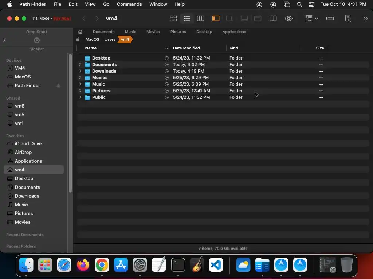Screen dimensions: 373x279
Task: Click the home icon in bookmarks bar
Action: click(x=80, y=32)
